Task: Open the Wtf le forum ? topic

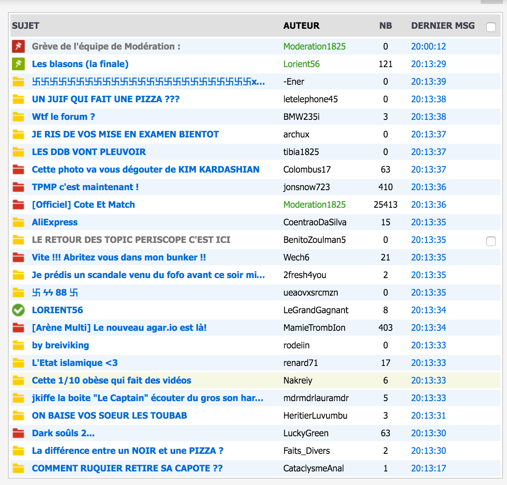Action: 63,117
